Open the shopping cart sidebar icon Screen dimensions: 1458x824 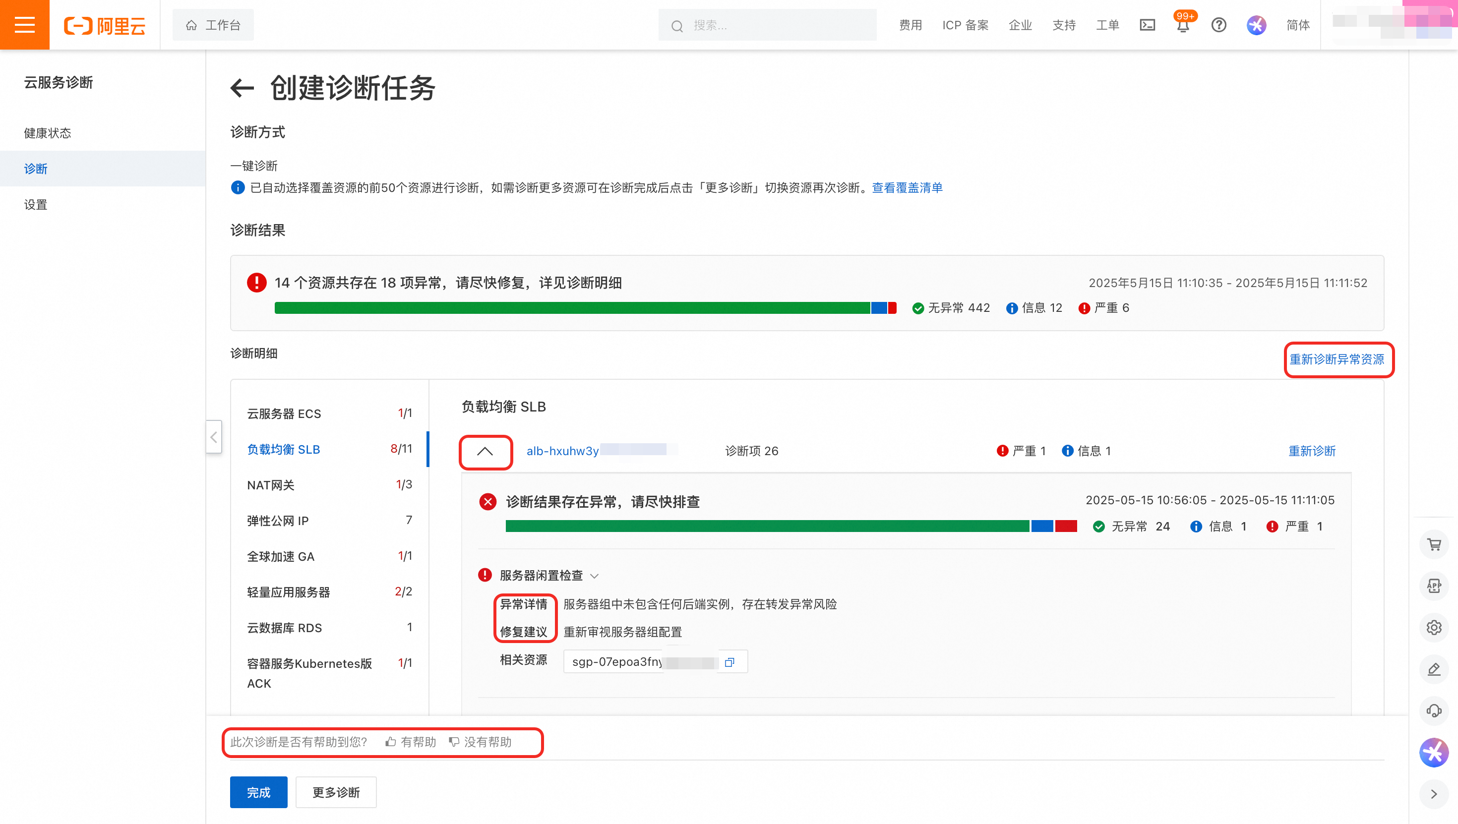(x=1434, y=545)
